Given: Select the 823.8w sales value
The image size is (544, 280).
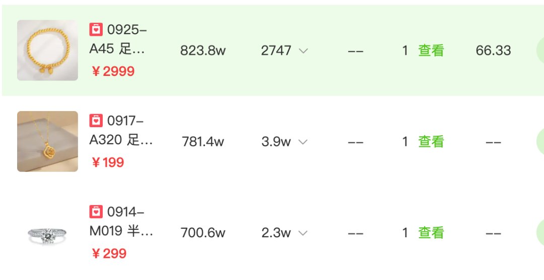Looking at the screenshot, I should [x=203, y=51].
